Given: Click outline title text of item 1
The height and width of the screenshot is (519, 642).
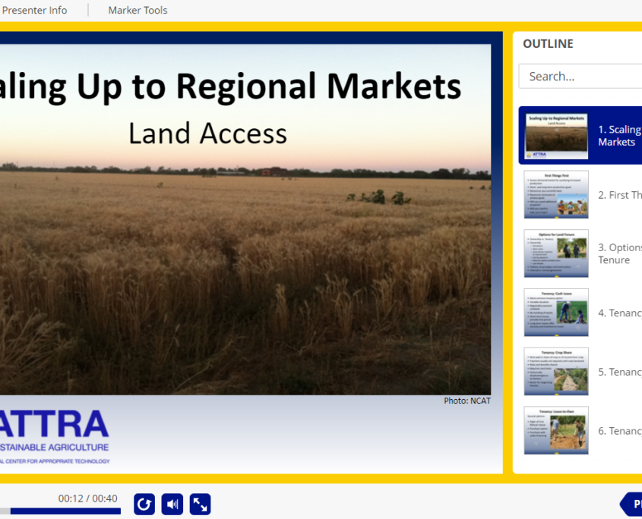Looking at the screenshot, I should [618, 136].
